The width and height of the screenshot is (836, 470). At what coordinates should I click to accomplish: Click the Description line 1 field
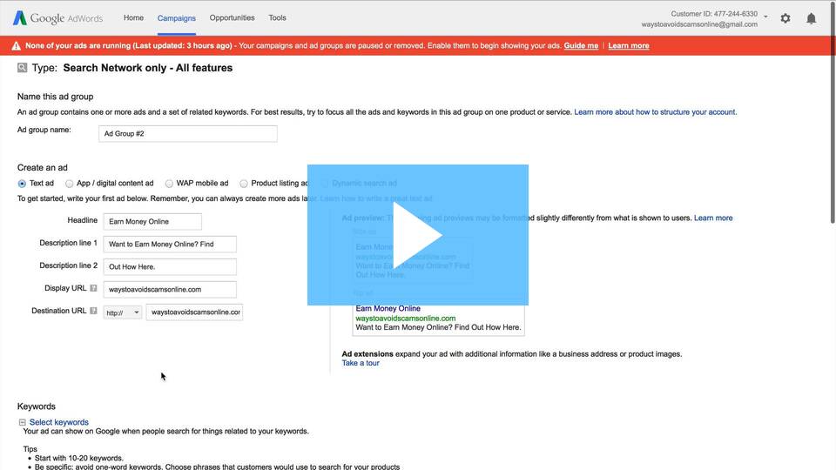(170, 244)
